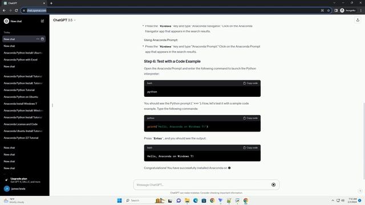Viewport: 365px width, 205px height.
Task: Open Anaconda Python Install Ubuntu chat
Action: [24, 53]
